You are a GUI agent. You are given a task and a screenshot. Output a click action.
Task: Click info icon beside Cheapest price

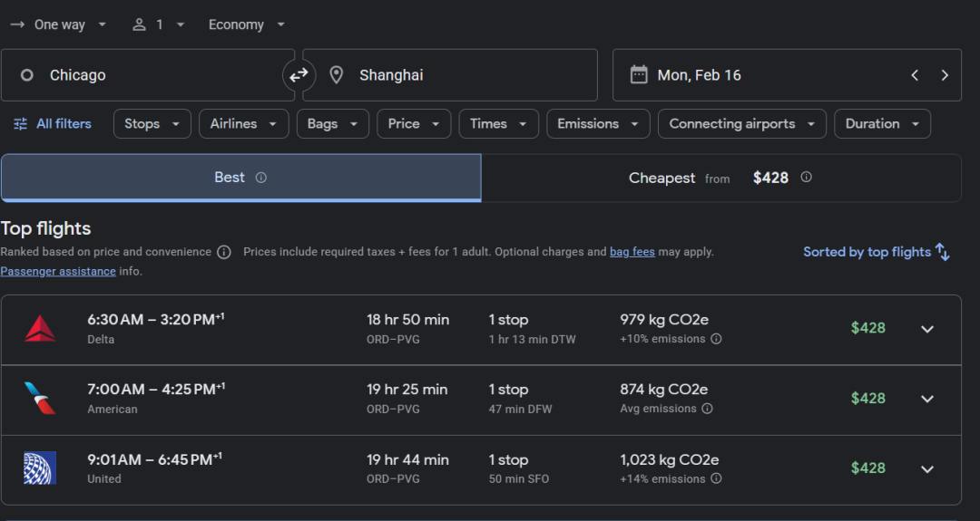tap(806, 178)
